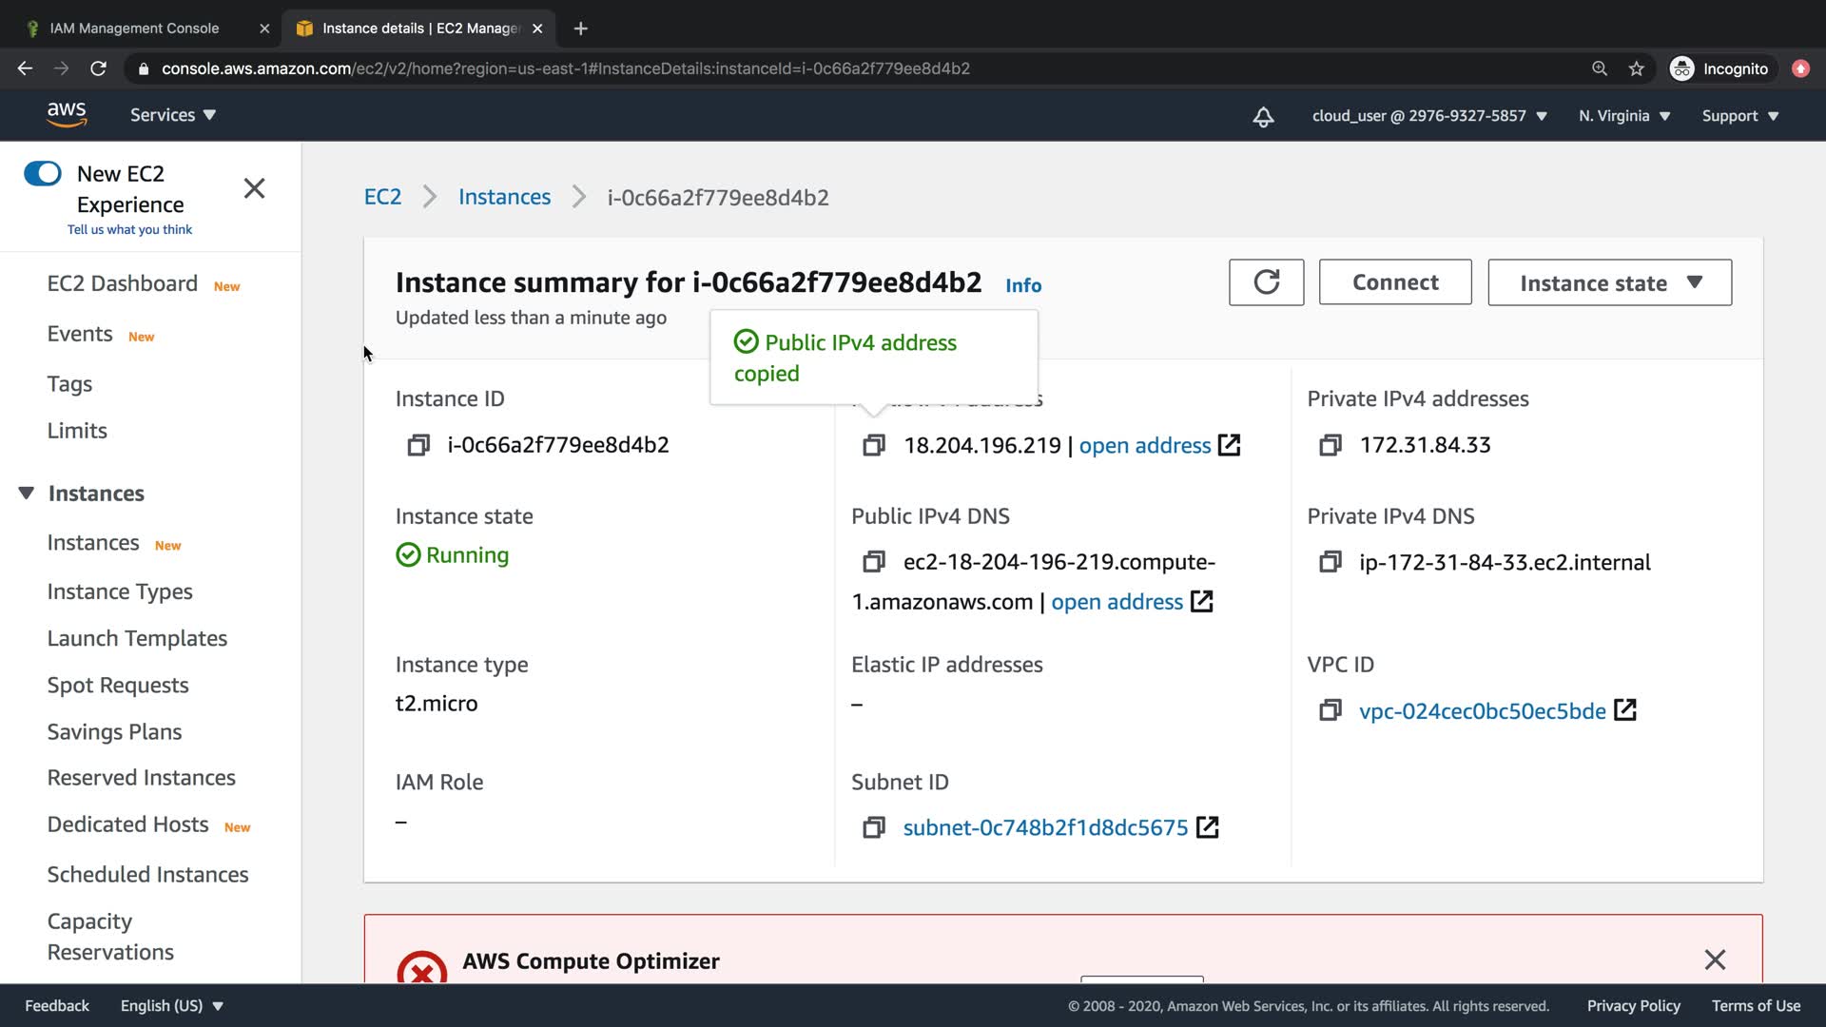1826x1027 pixels.
Task: Collapse the Instances section in sidebar
Action: pos(27,493)
